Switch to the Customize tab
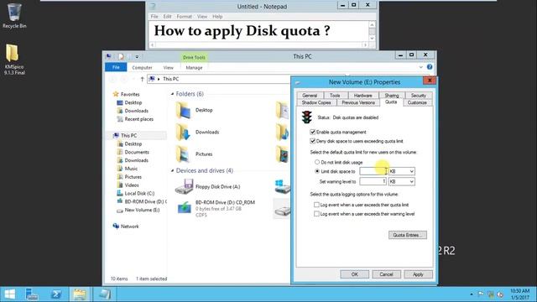The height and width of the screenshot is (302, 537). pos(418,102)
